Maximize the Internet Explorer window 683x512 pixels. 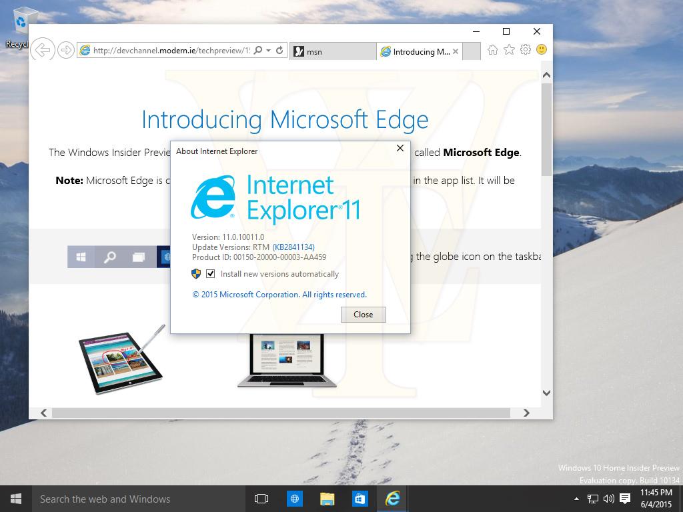tap(506, 31)
